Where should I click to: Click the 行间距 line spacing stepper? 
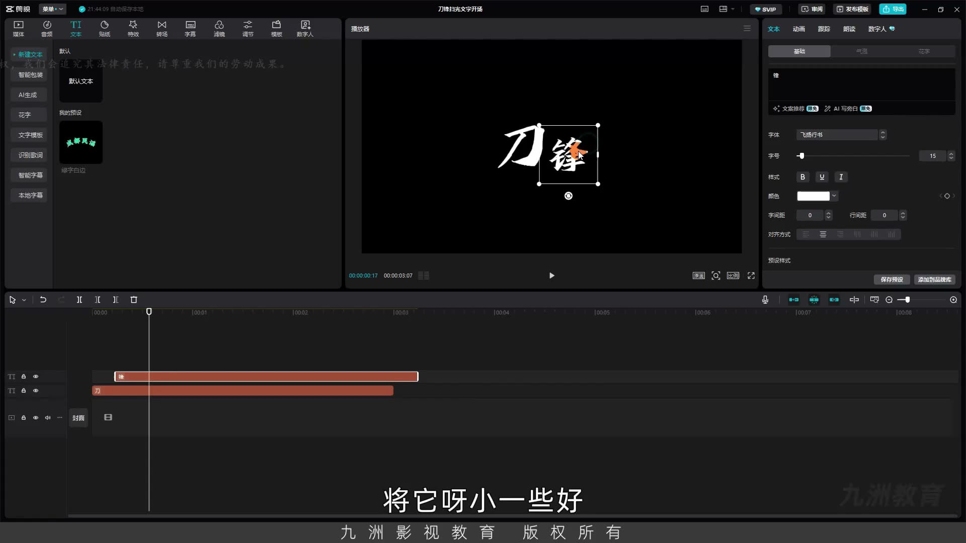coord(903,215)
